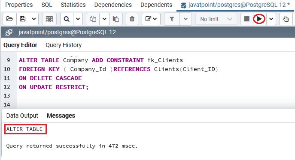Image resolution: width=295 pixels, height=160 pixels.
Task: Open Find with the magnifier icon
Action: pos(67,19)
